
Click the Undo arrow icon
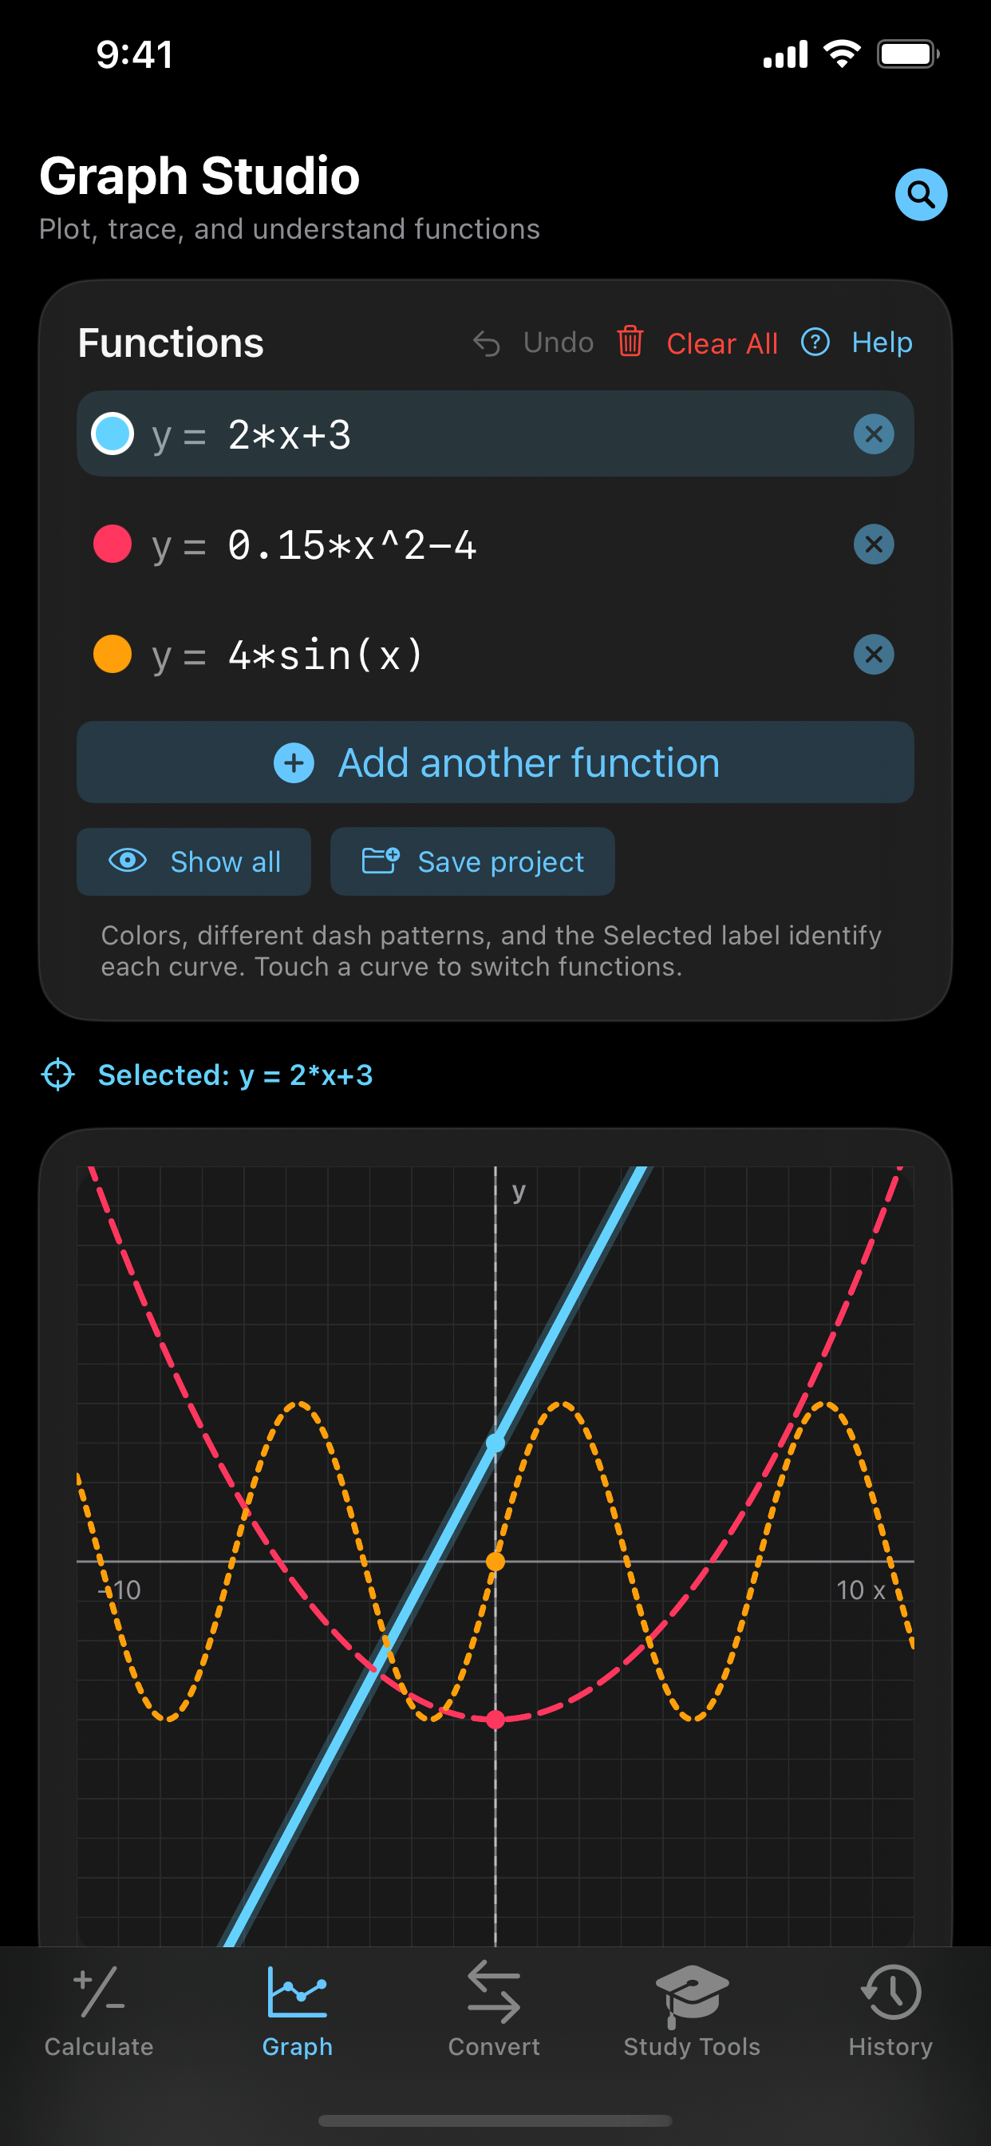487,343
